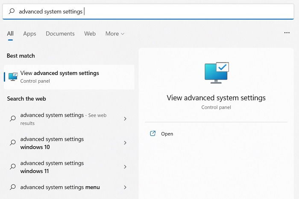Click the magnifier beside 'advanced system settings windows 10'
The height and width of the screenshot is (199, 299).
click(x=13, y=143)
